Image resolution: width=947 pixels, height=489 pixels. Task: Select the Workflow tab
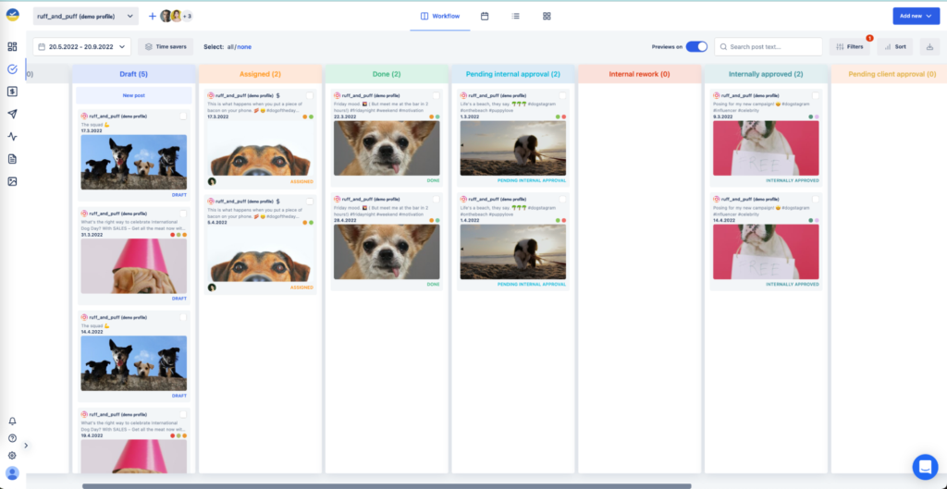(x=440, y=16)
